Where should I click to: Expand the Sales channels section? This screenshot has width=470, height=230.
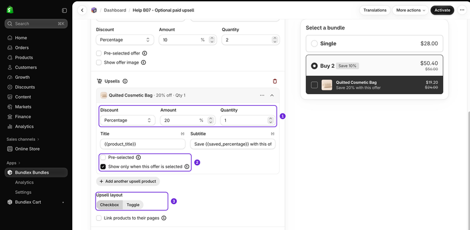click(x=23, y=139)
